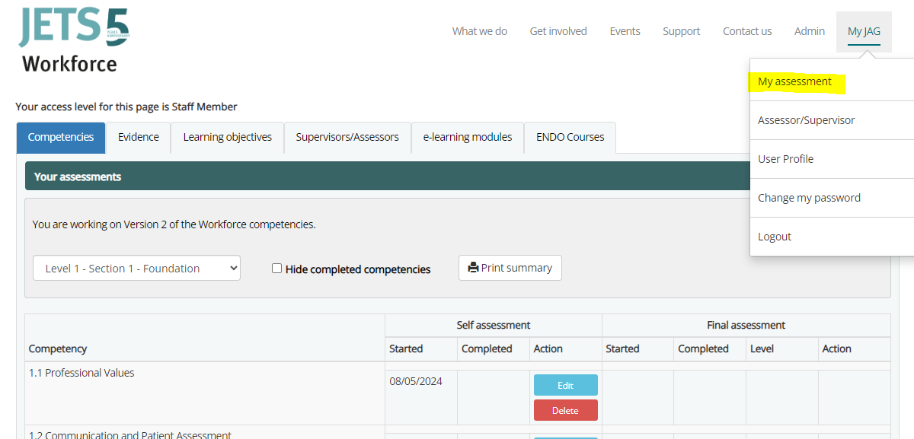Toggle Hide completed competencies checkbox
This screenshot has width=914, height=439.
(x=277, y=269)
